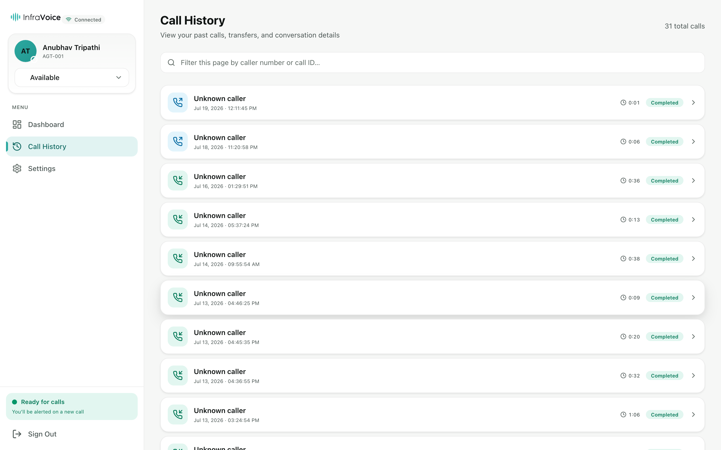
Task: Click incoming call icon for Jul 14 09:55:54 AM
Action: pyautogui.click(x=178, y=258)
